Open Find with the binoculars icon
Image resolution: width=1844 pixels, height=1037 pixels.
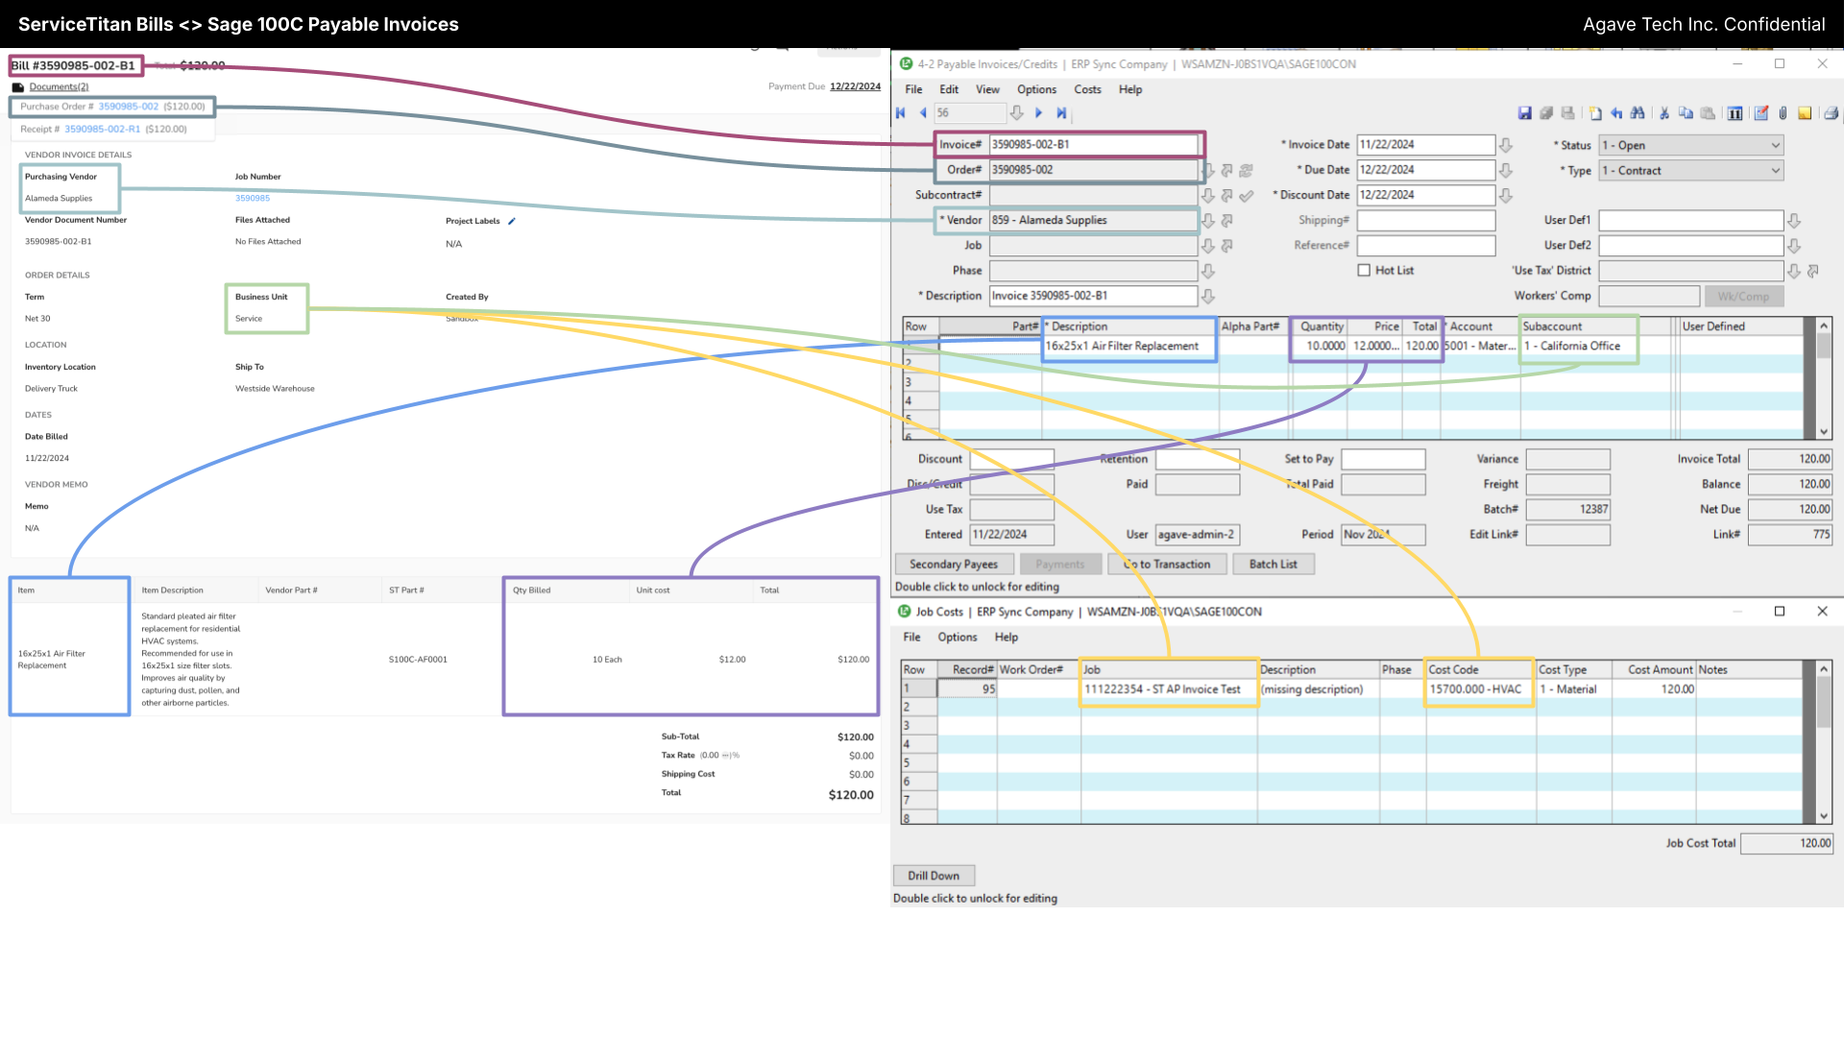click(x=1638, y=113)
